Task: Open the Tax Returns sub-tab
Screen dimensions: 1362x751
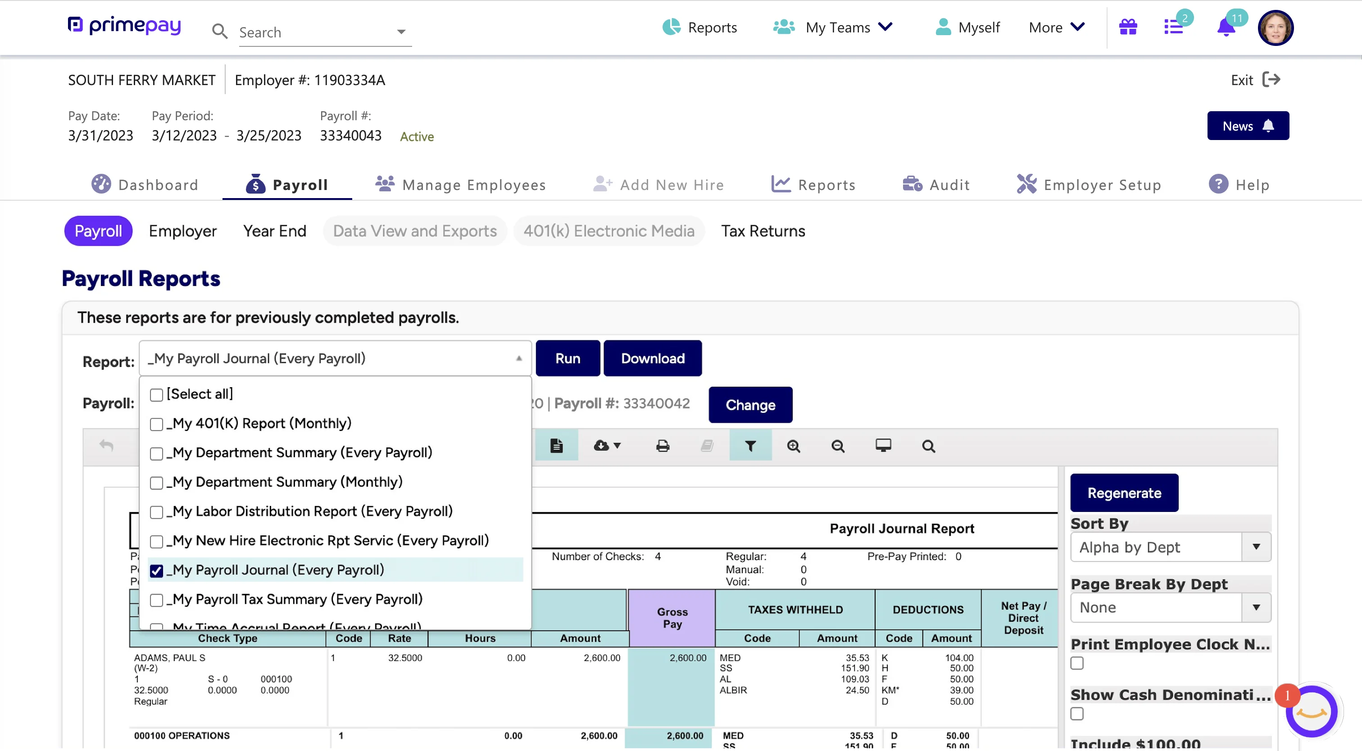Action: pos(763,231)
